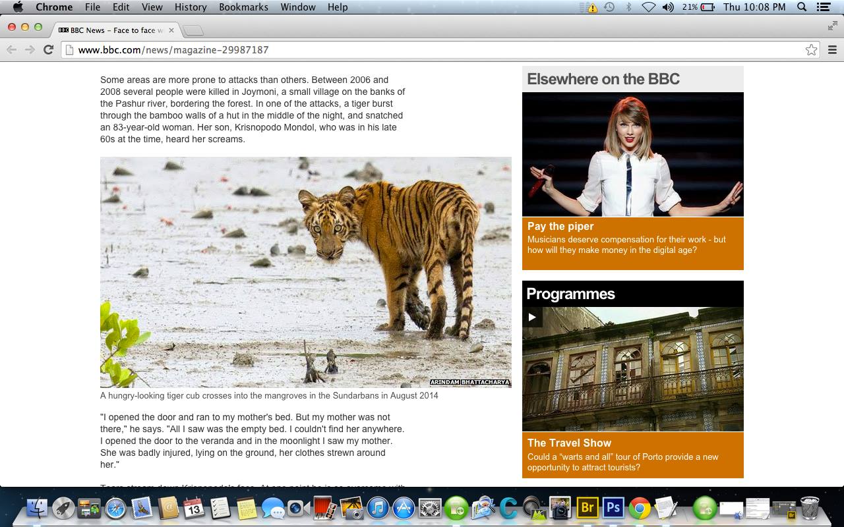
Task: Show the battery status menu
Action: (x=708, y=7)
